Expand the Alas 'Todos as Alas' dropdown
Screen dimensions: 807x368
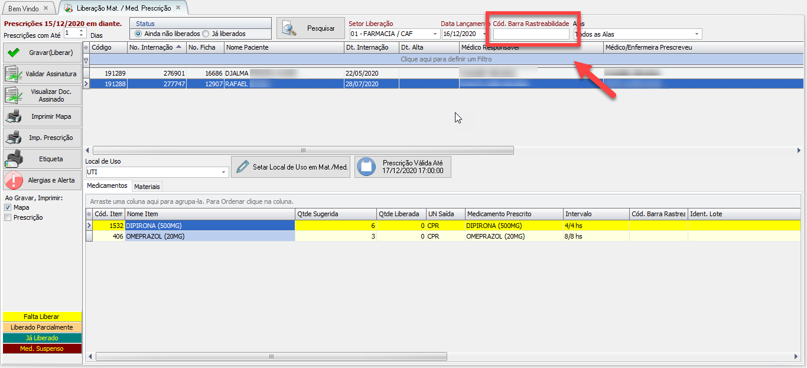(x=697, y=34)
